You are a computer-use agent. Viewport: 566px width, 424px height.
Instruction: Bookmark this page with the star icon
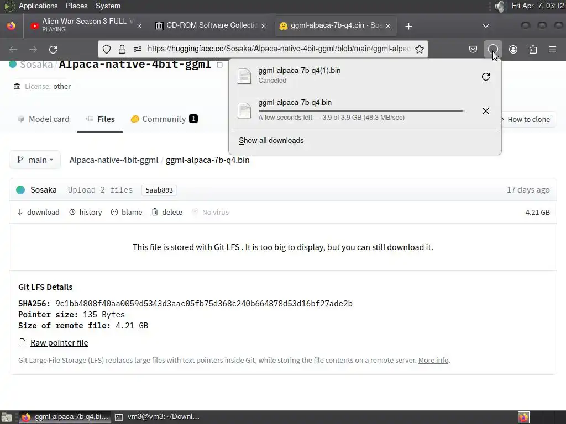click(x=419, y=49)
